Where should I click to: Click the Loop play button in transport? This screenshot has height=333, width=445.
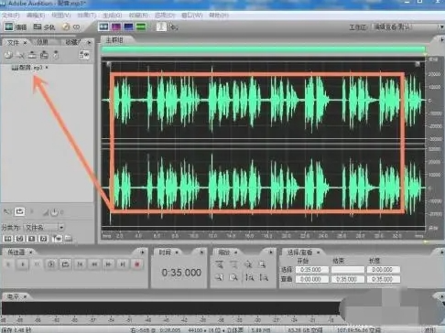65,264
